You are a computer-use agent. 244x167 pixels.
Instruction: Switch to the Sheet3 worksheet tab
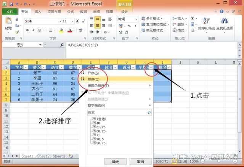(x=59, y=156)
